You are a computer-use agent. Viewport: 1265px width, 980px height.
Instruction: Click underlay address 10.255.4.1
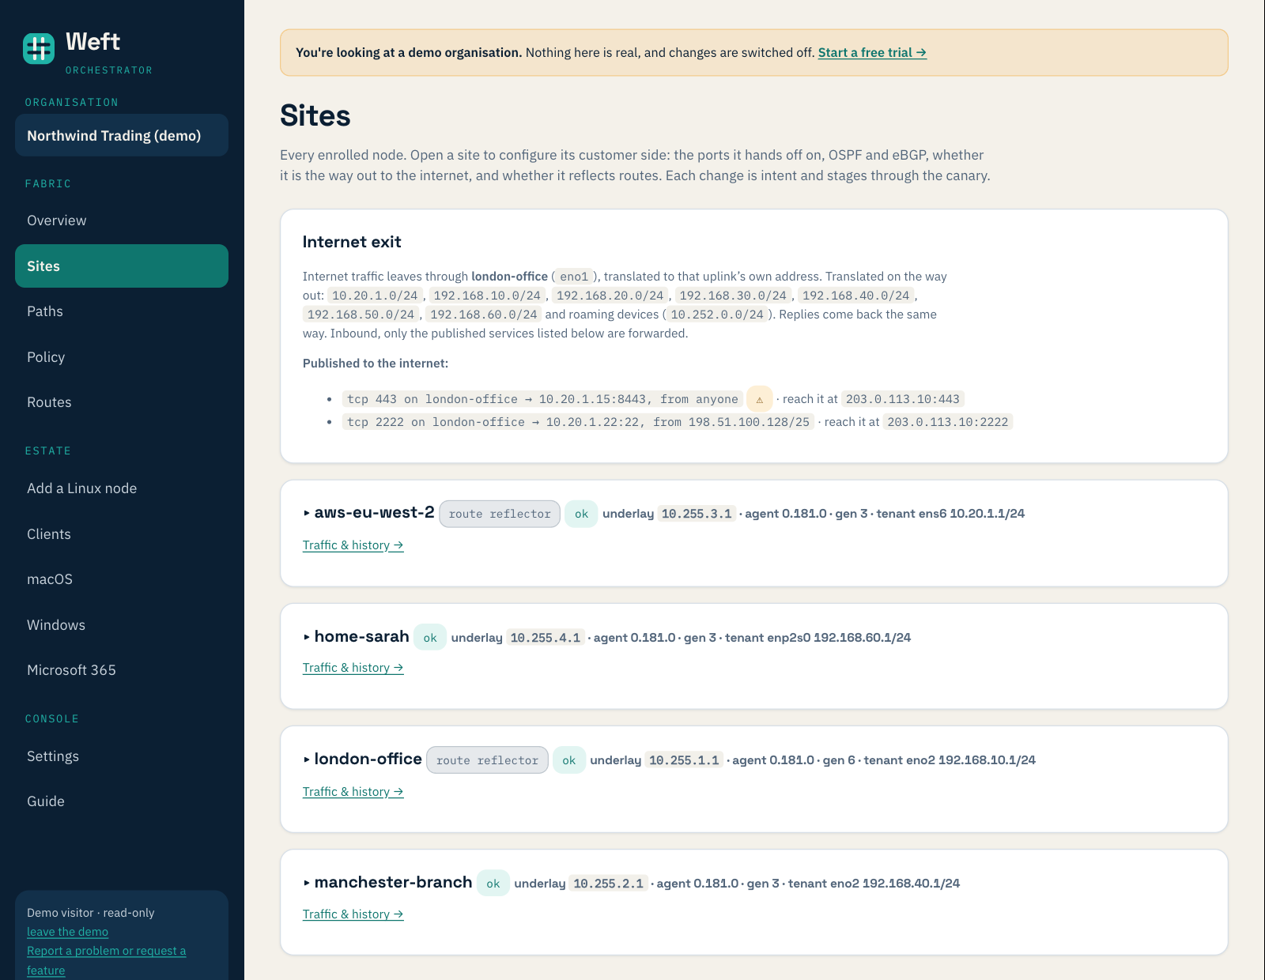point(546,638)
